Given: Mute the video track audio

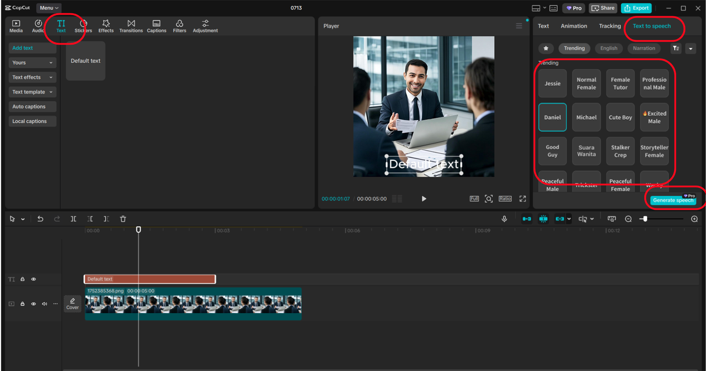Looking at the screenshot, I should point(45,304).
